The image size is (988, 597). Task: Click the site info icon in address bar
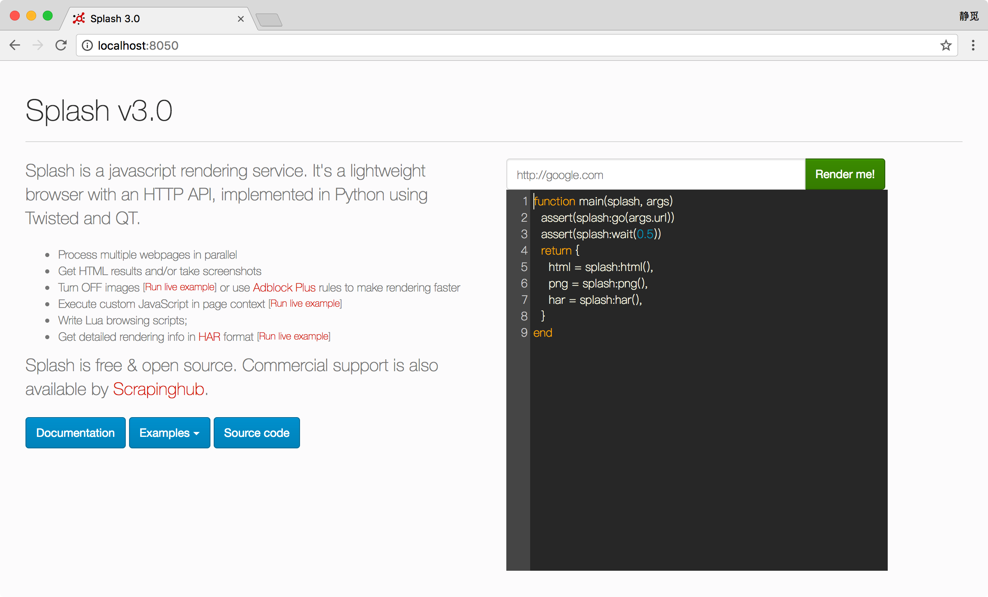[87, 45]
